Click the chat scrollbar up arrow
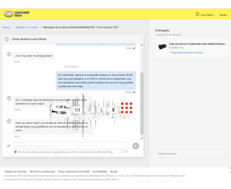231x189 pixels. pos(142,45)
